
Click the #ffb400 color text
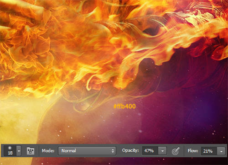point(124,106)
